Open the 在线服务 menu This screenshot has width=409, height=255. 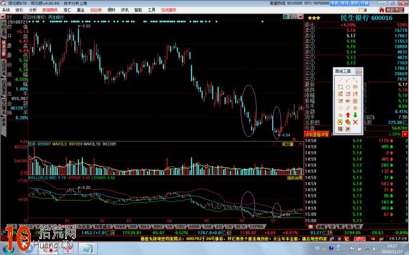pyautogui.click(x=168, y=10)
